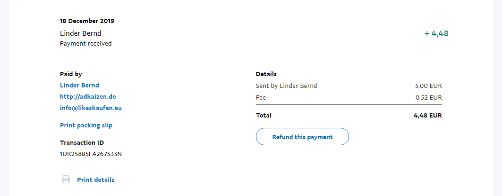Click the Details heading

266,74
